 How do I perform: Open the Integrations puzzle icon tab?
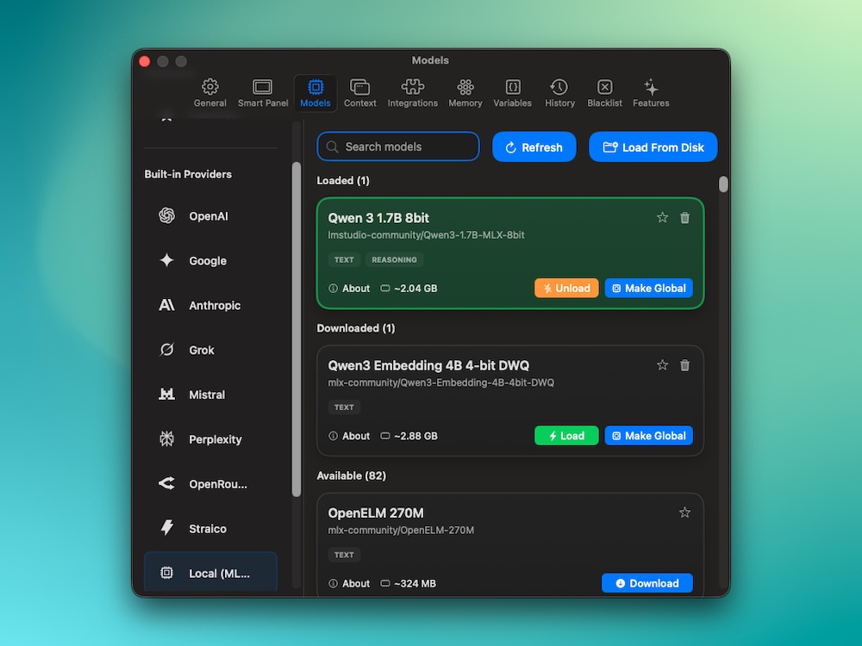[x=412, y=93]
